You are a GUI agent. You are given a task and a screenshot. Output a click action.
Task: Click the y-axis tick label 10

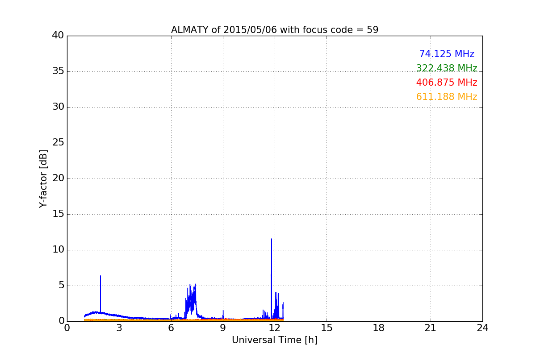tap(58, 250)
